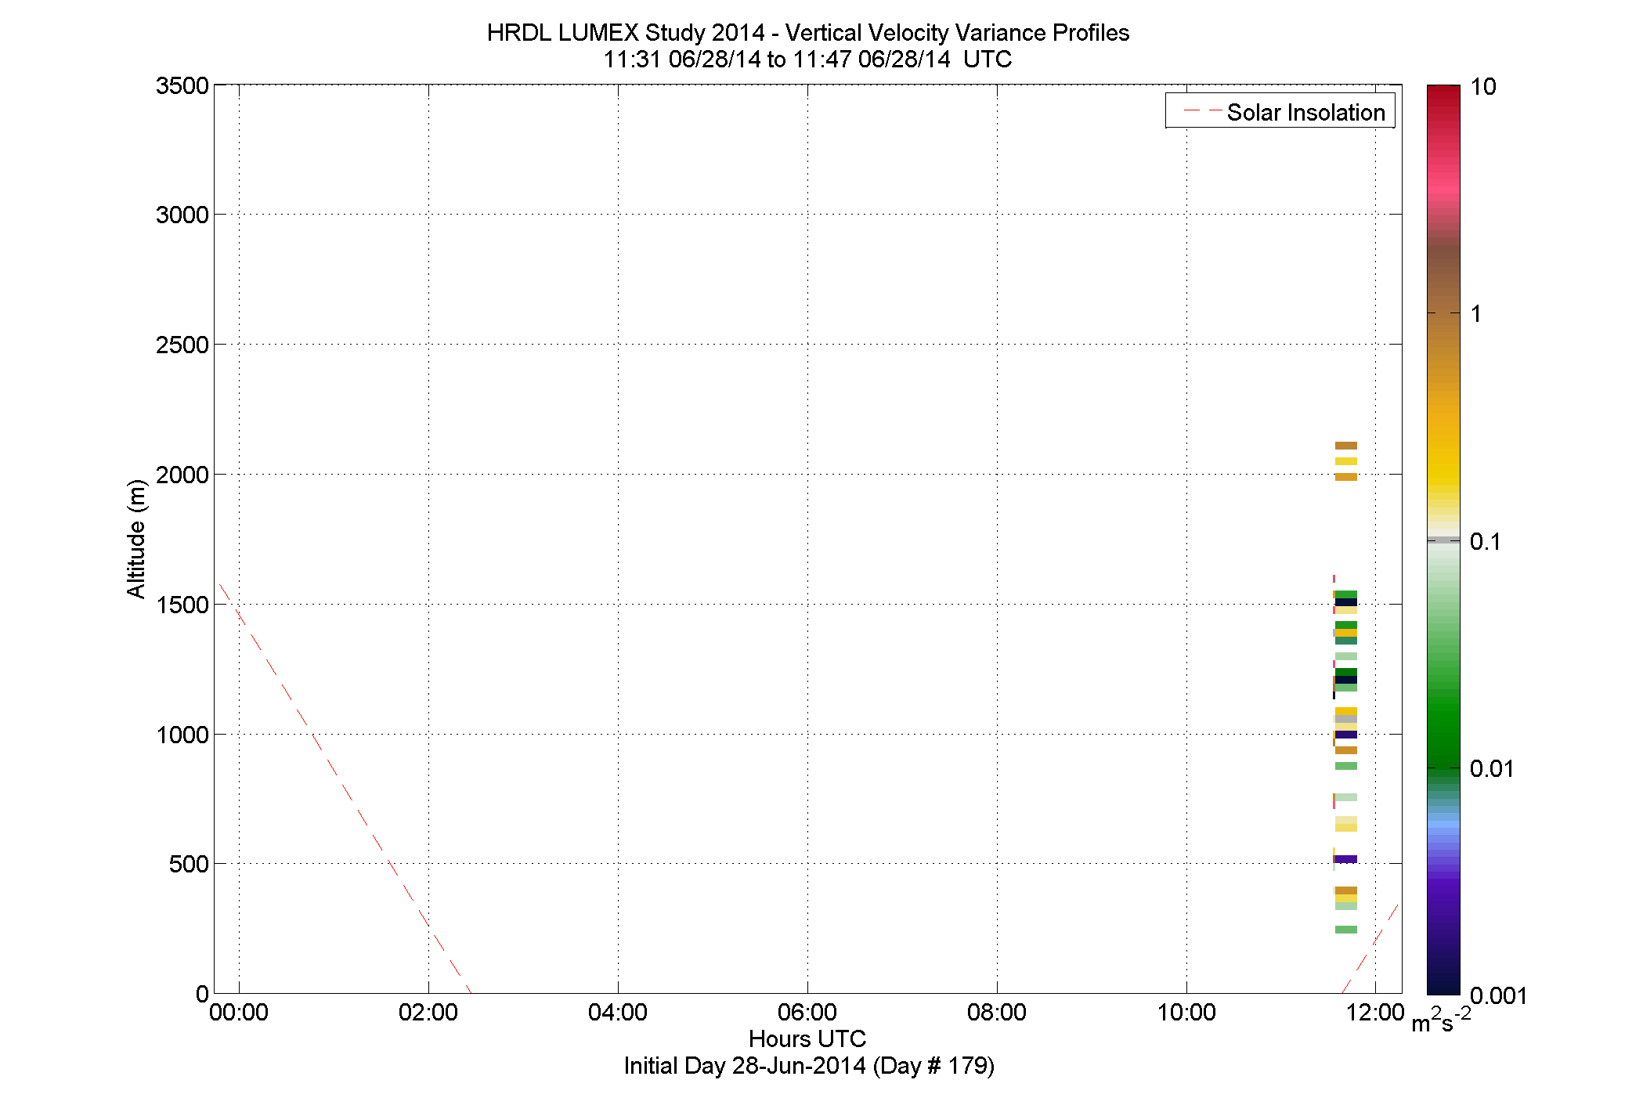Click the colorbar label 0.01
The width and height of the screenshot is (1643, 1116).
(x=1492, y=768)
